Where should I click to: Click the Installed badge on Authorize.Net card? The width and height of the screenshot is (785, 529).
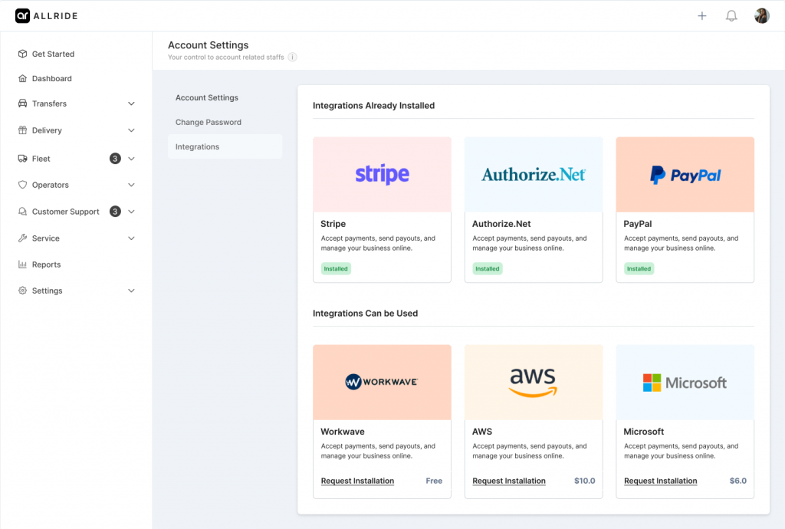point(488,269)
